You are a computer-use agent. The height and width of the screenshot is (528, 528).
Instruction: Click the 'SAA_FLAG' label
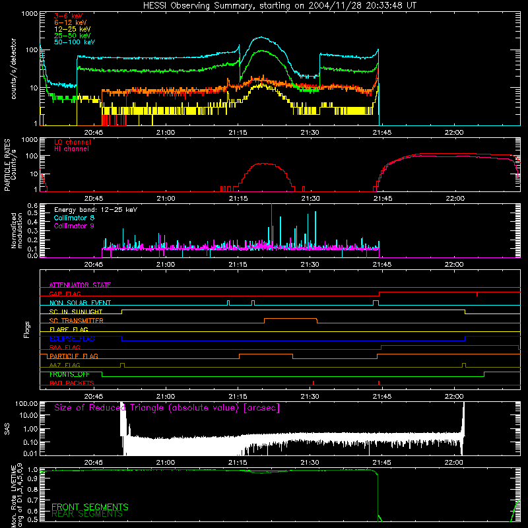pos(65,347)
